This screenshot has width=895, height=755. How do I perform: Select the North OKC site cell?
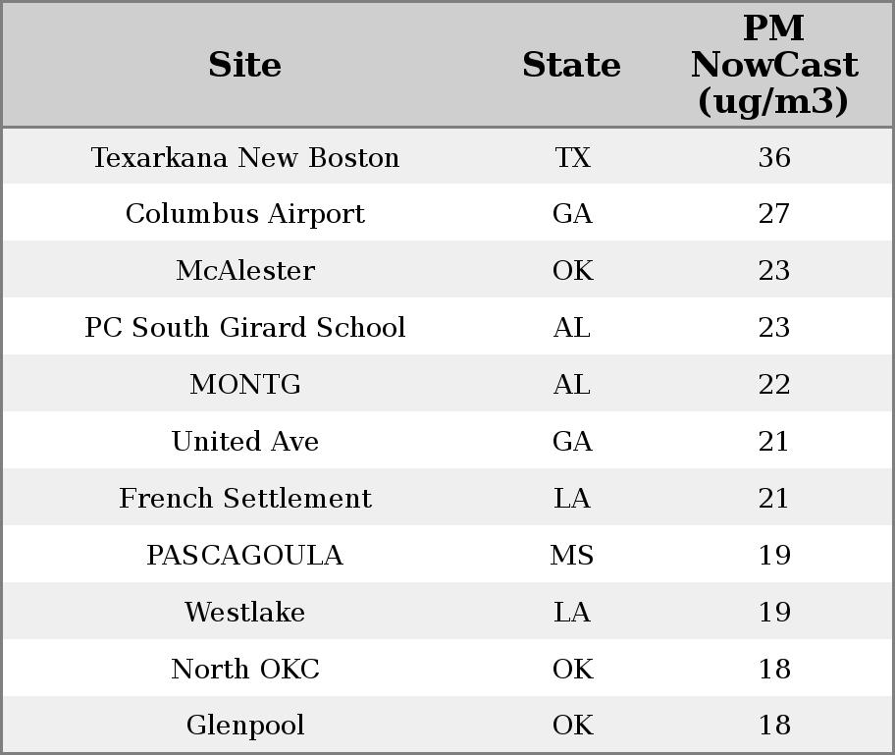point(245,669)
